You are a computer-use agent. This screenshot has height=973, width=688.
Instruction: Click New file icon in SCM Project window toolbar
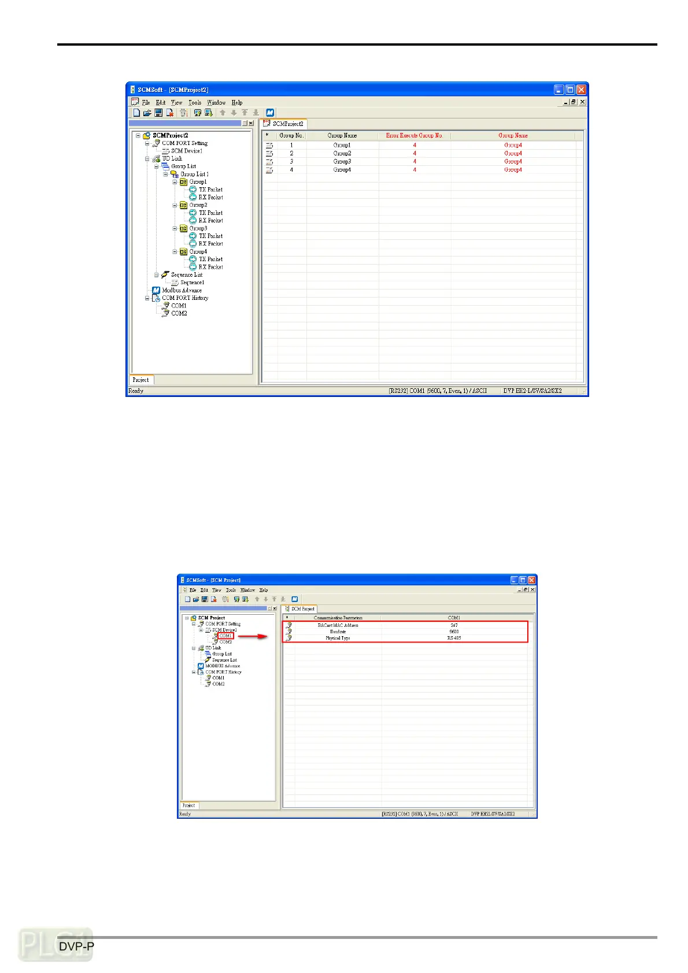[188, 599]
